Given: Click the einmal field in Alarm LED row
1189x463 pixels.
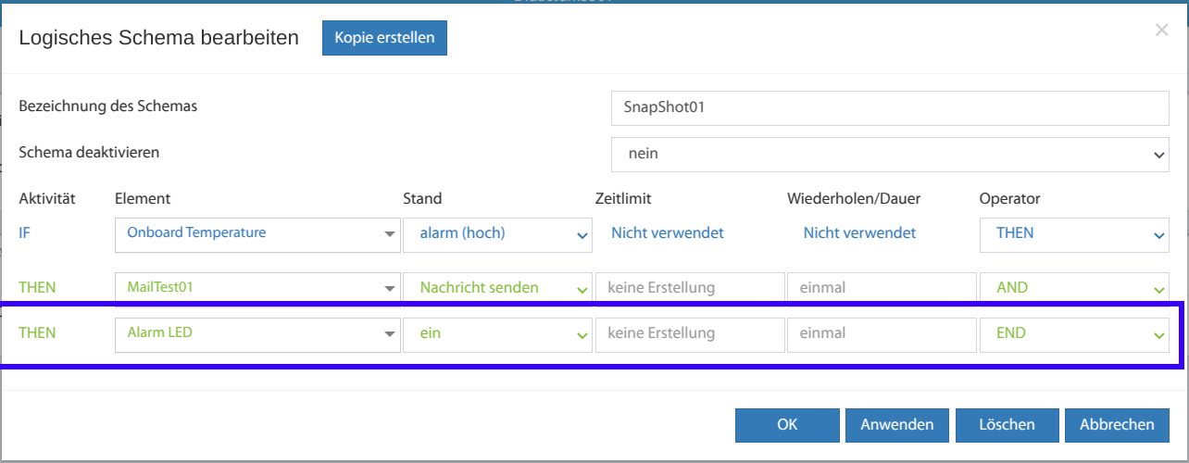Looking at the screenshot, I should 881,334.
